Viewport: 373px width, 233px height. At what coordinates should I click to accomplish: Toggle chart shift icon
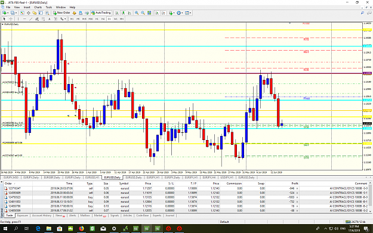pos(163,13)
